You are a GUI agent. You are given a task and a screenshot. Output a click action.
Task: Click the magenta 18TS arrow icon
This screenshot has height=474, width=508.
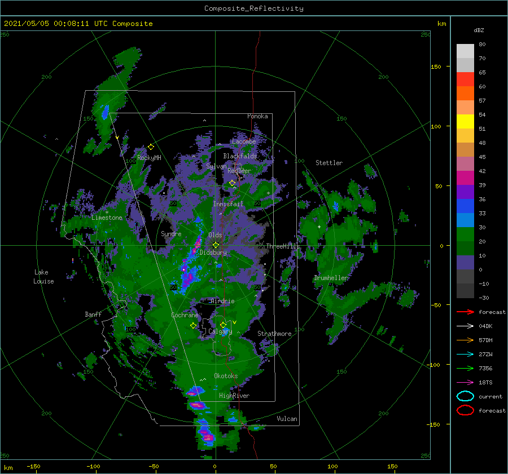pyautogui.click(x=465, y=383)
